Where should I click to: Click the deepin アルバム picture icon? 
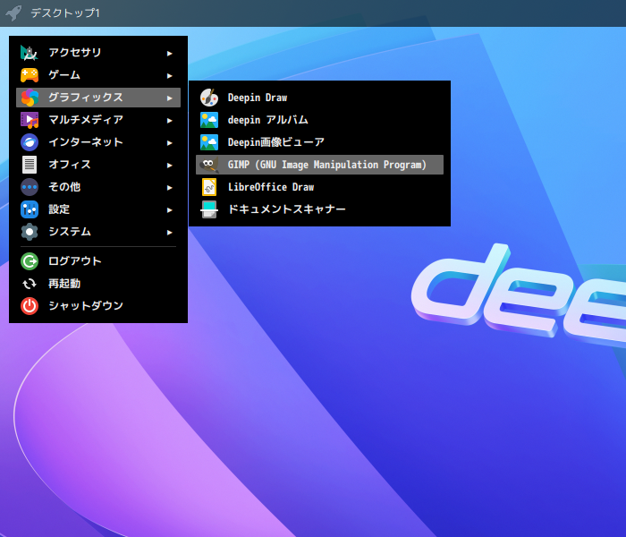click(209, 120)
